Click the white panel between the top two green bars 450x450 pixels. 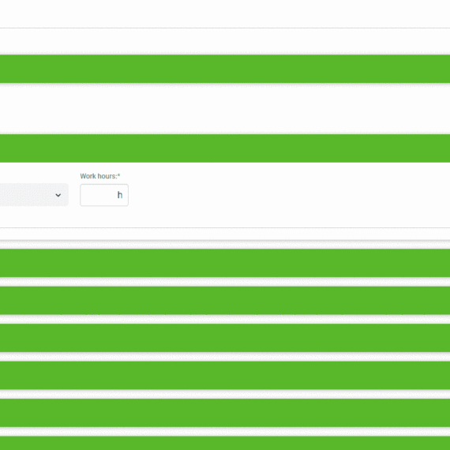pyautogui.click(x=225, y=108)
